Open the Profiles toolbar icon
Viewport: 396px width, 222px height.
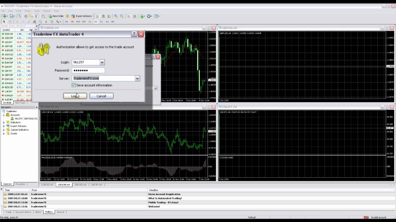(x=12, y=16)
